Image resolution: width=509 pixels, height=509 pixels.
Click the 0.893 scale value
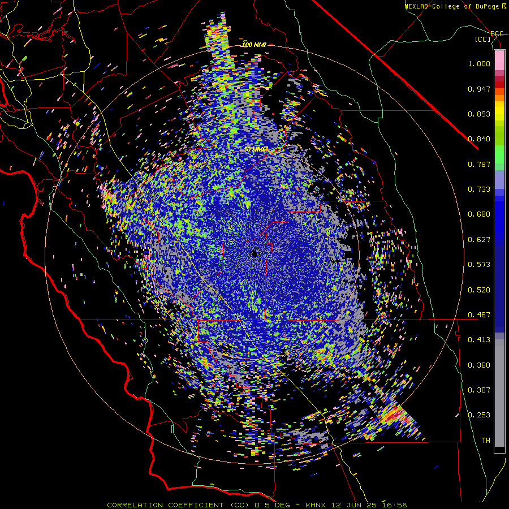[479, 114]
